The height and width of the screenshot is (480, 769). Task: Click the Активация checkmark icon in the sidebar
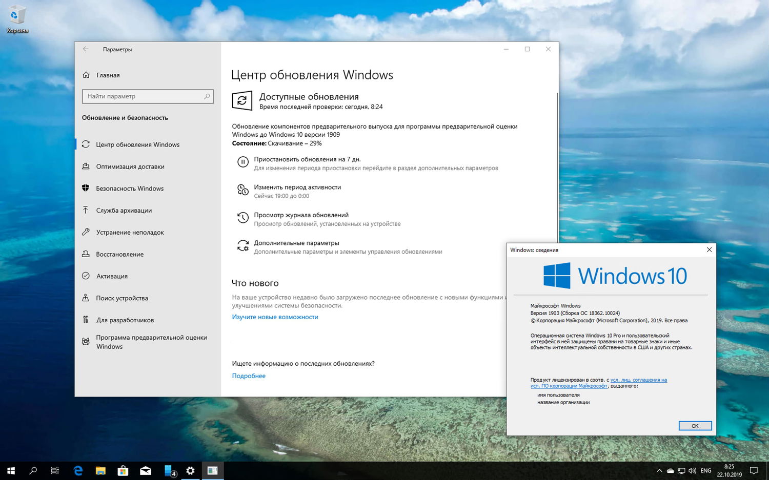pyautogui.click(x=86, y=276)
